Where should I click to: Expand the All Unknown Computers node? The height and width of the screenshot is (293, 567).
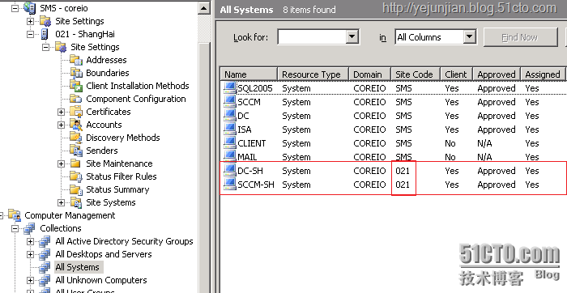pos(31,280)
